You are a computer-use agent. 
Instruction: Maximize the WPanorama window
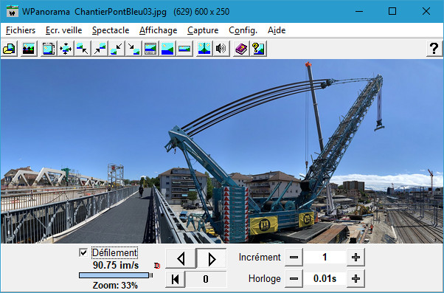pyautogui.click(x=392, y=11)
